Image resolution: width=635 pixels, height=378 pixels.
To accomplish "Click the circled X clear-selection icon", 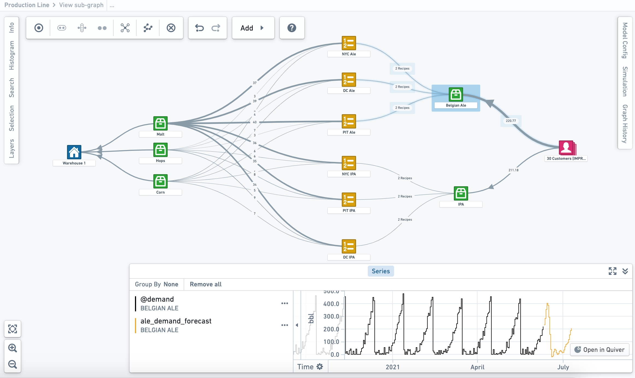I will click(x=171, y=28).
